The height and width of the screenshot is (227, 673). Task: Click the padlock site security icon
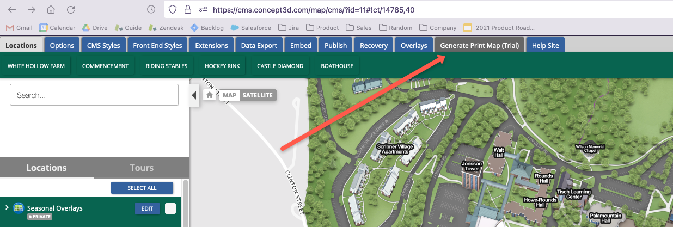(x=188, y=9)
